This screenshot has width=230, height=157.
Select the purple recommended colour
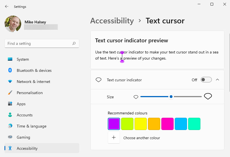pyautogui.click(x=114, y=124)
